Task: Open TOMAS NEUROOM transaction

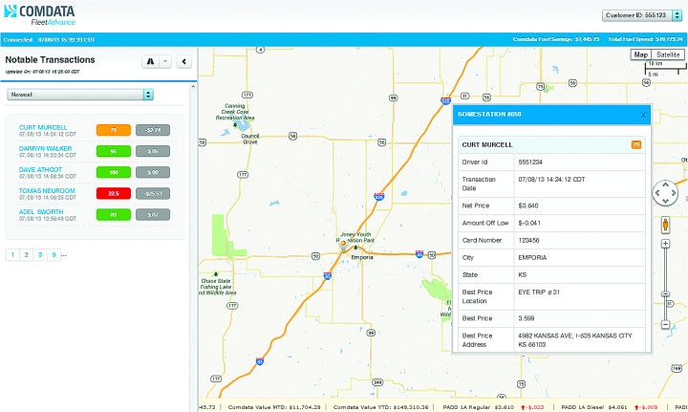Action: pos(47,190)
